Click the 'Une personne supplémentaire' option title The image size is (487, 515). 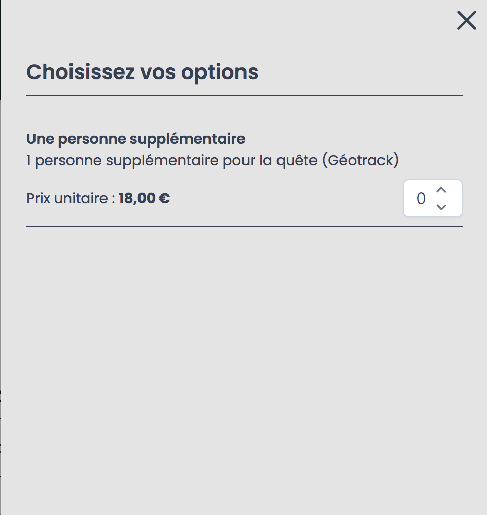coord(136,139)
